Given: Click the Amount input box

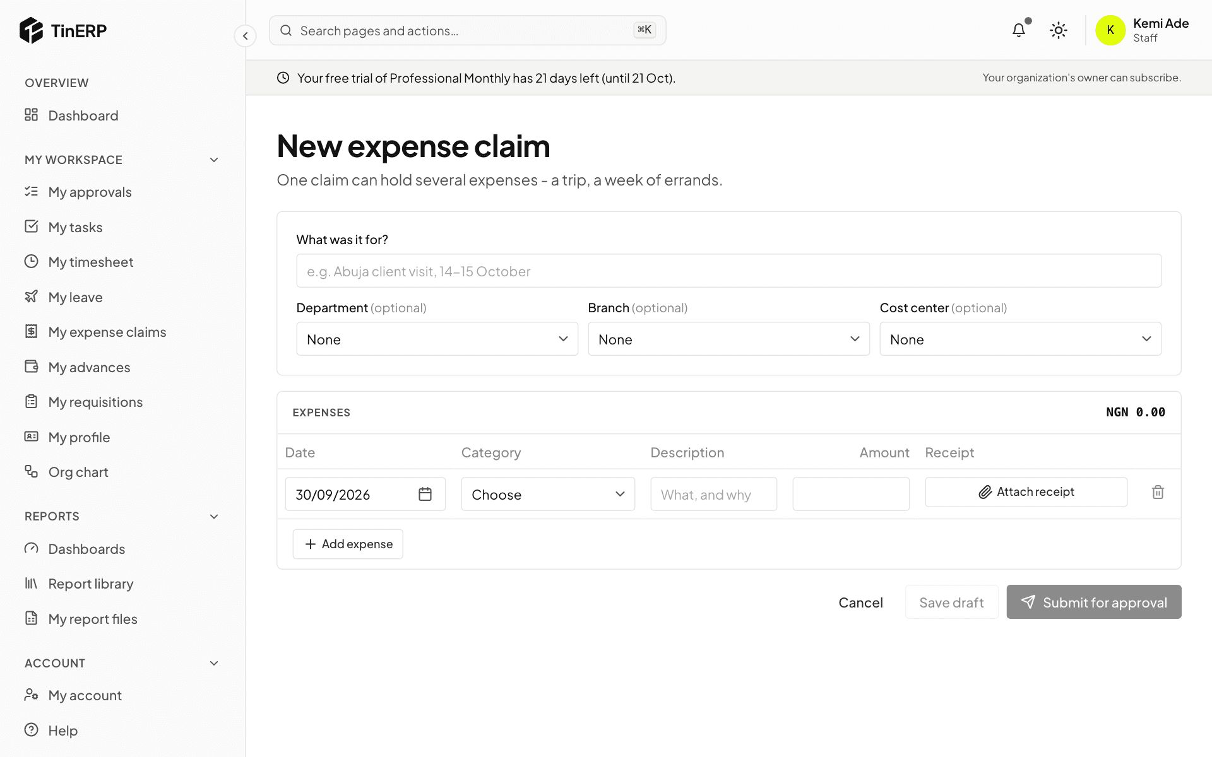Looking at the screenshot, I should coord(851,494).
